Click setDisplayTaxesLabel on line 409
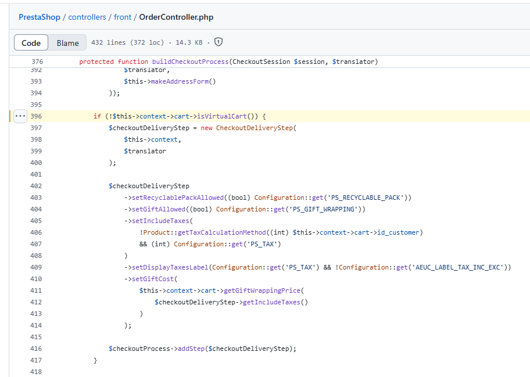Image resolution: width=530 pixels, height=377 pixels. (170, 267)
